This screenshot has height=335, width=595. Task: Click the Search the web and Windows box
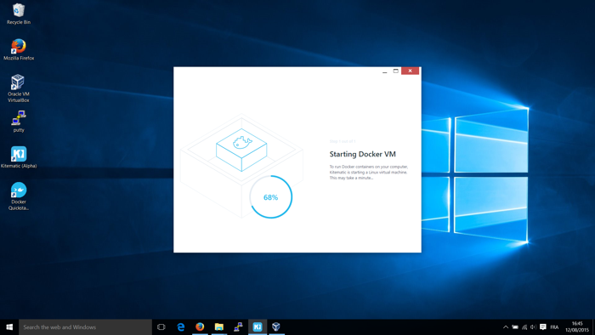[85, 327]
